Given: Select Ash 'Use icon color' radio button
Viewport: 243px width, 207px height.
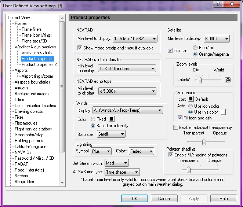Looking at the screenshot, I should 190,106.
